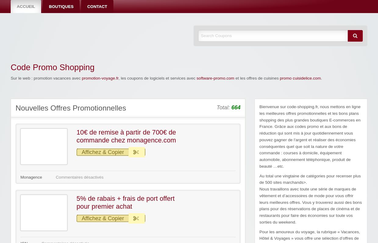The image size is (378, 243).
Task: Click the scissors icon on the Monagence coupon
Action: (x=136, y=152)
